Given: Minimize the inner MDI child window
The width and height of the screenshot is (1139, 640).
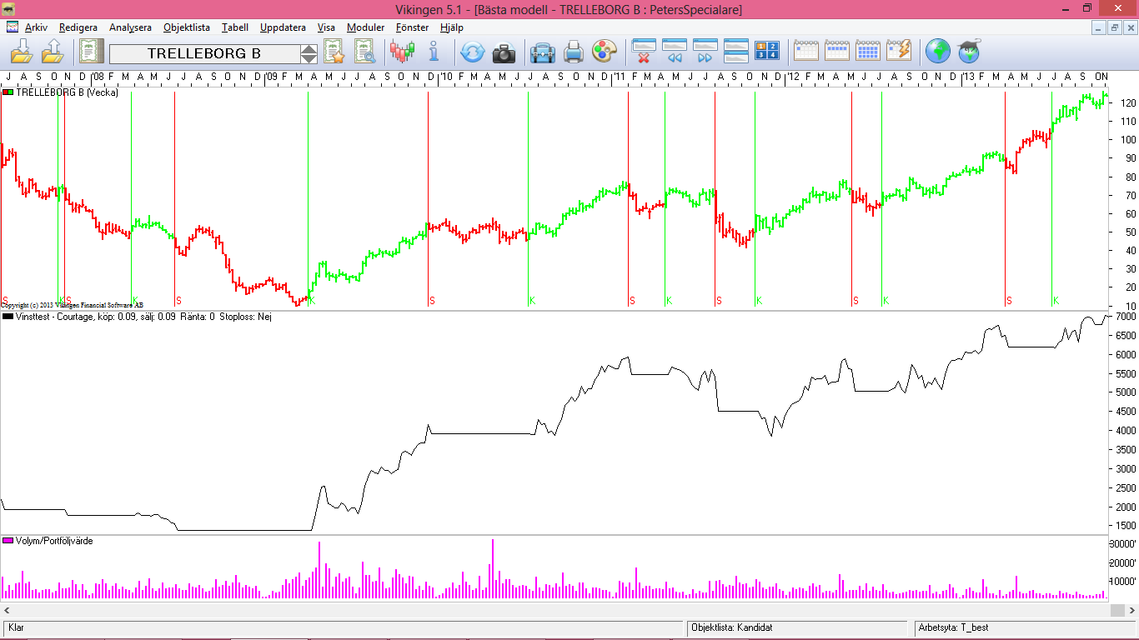Looking at the screenshot, I should pos(1100,27).
